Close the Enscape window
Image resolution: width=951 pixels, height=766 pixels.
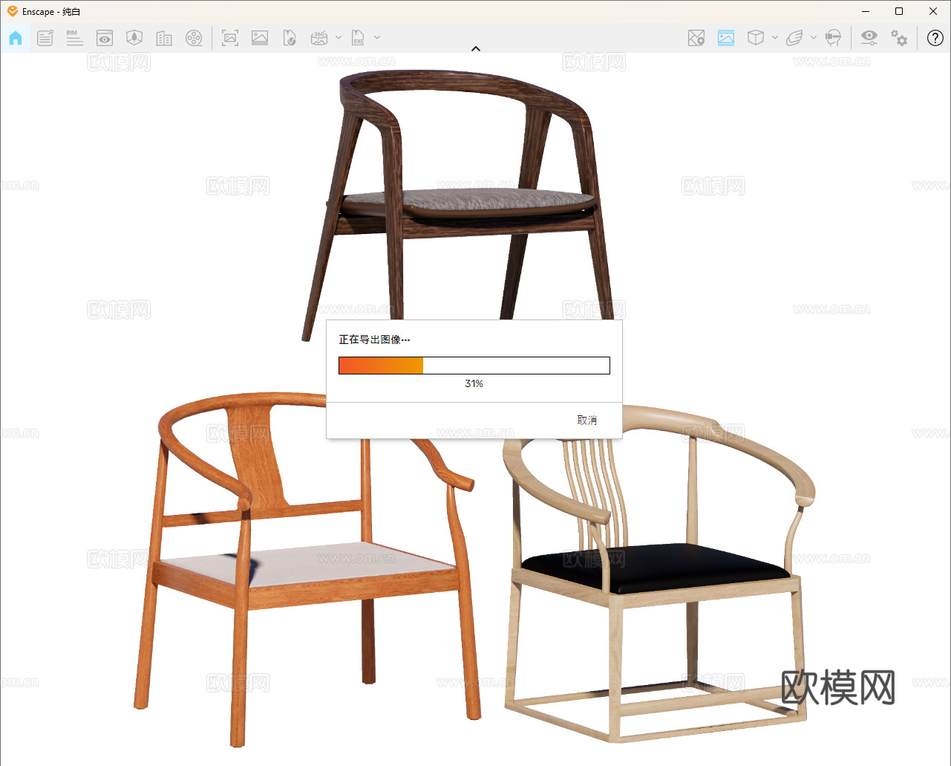click(x=933, y=11)
